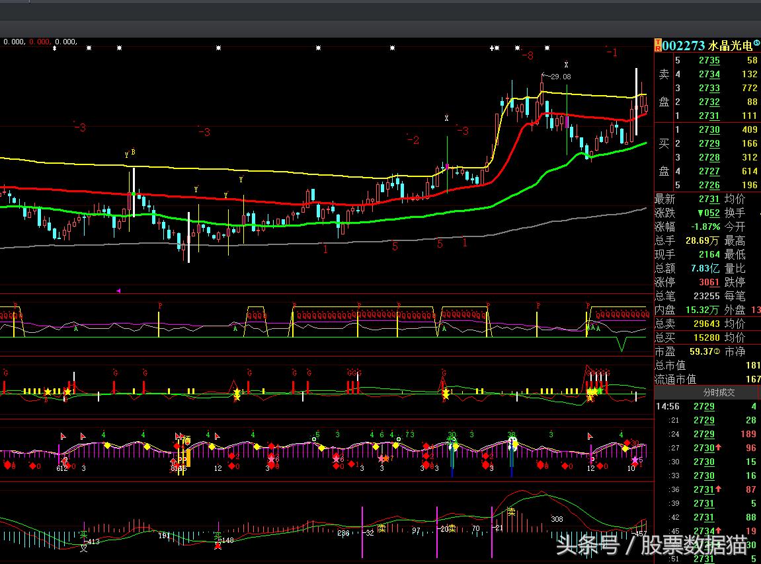This screenshot has width=761, height=564.
Task: Select sell level 5 price 2735
Action: coord(709,61)
